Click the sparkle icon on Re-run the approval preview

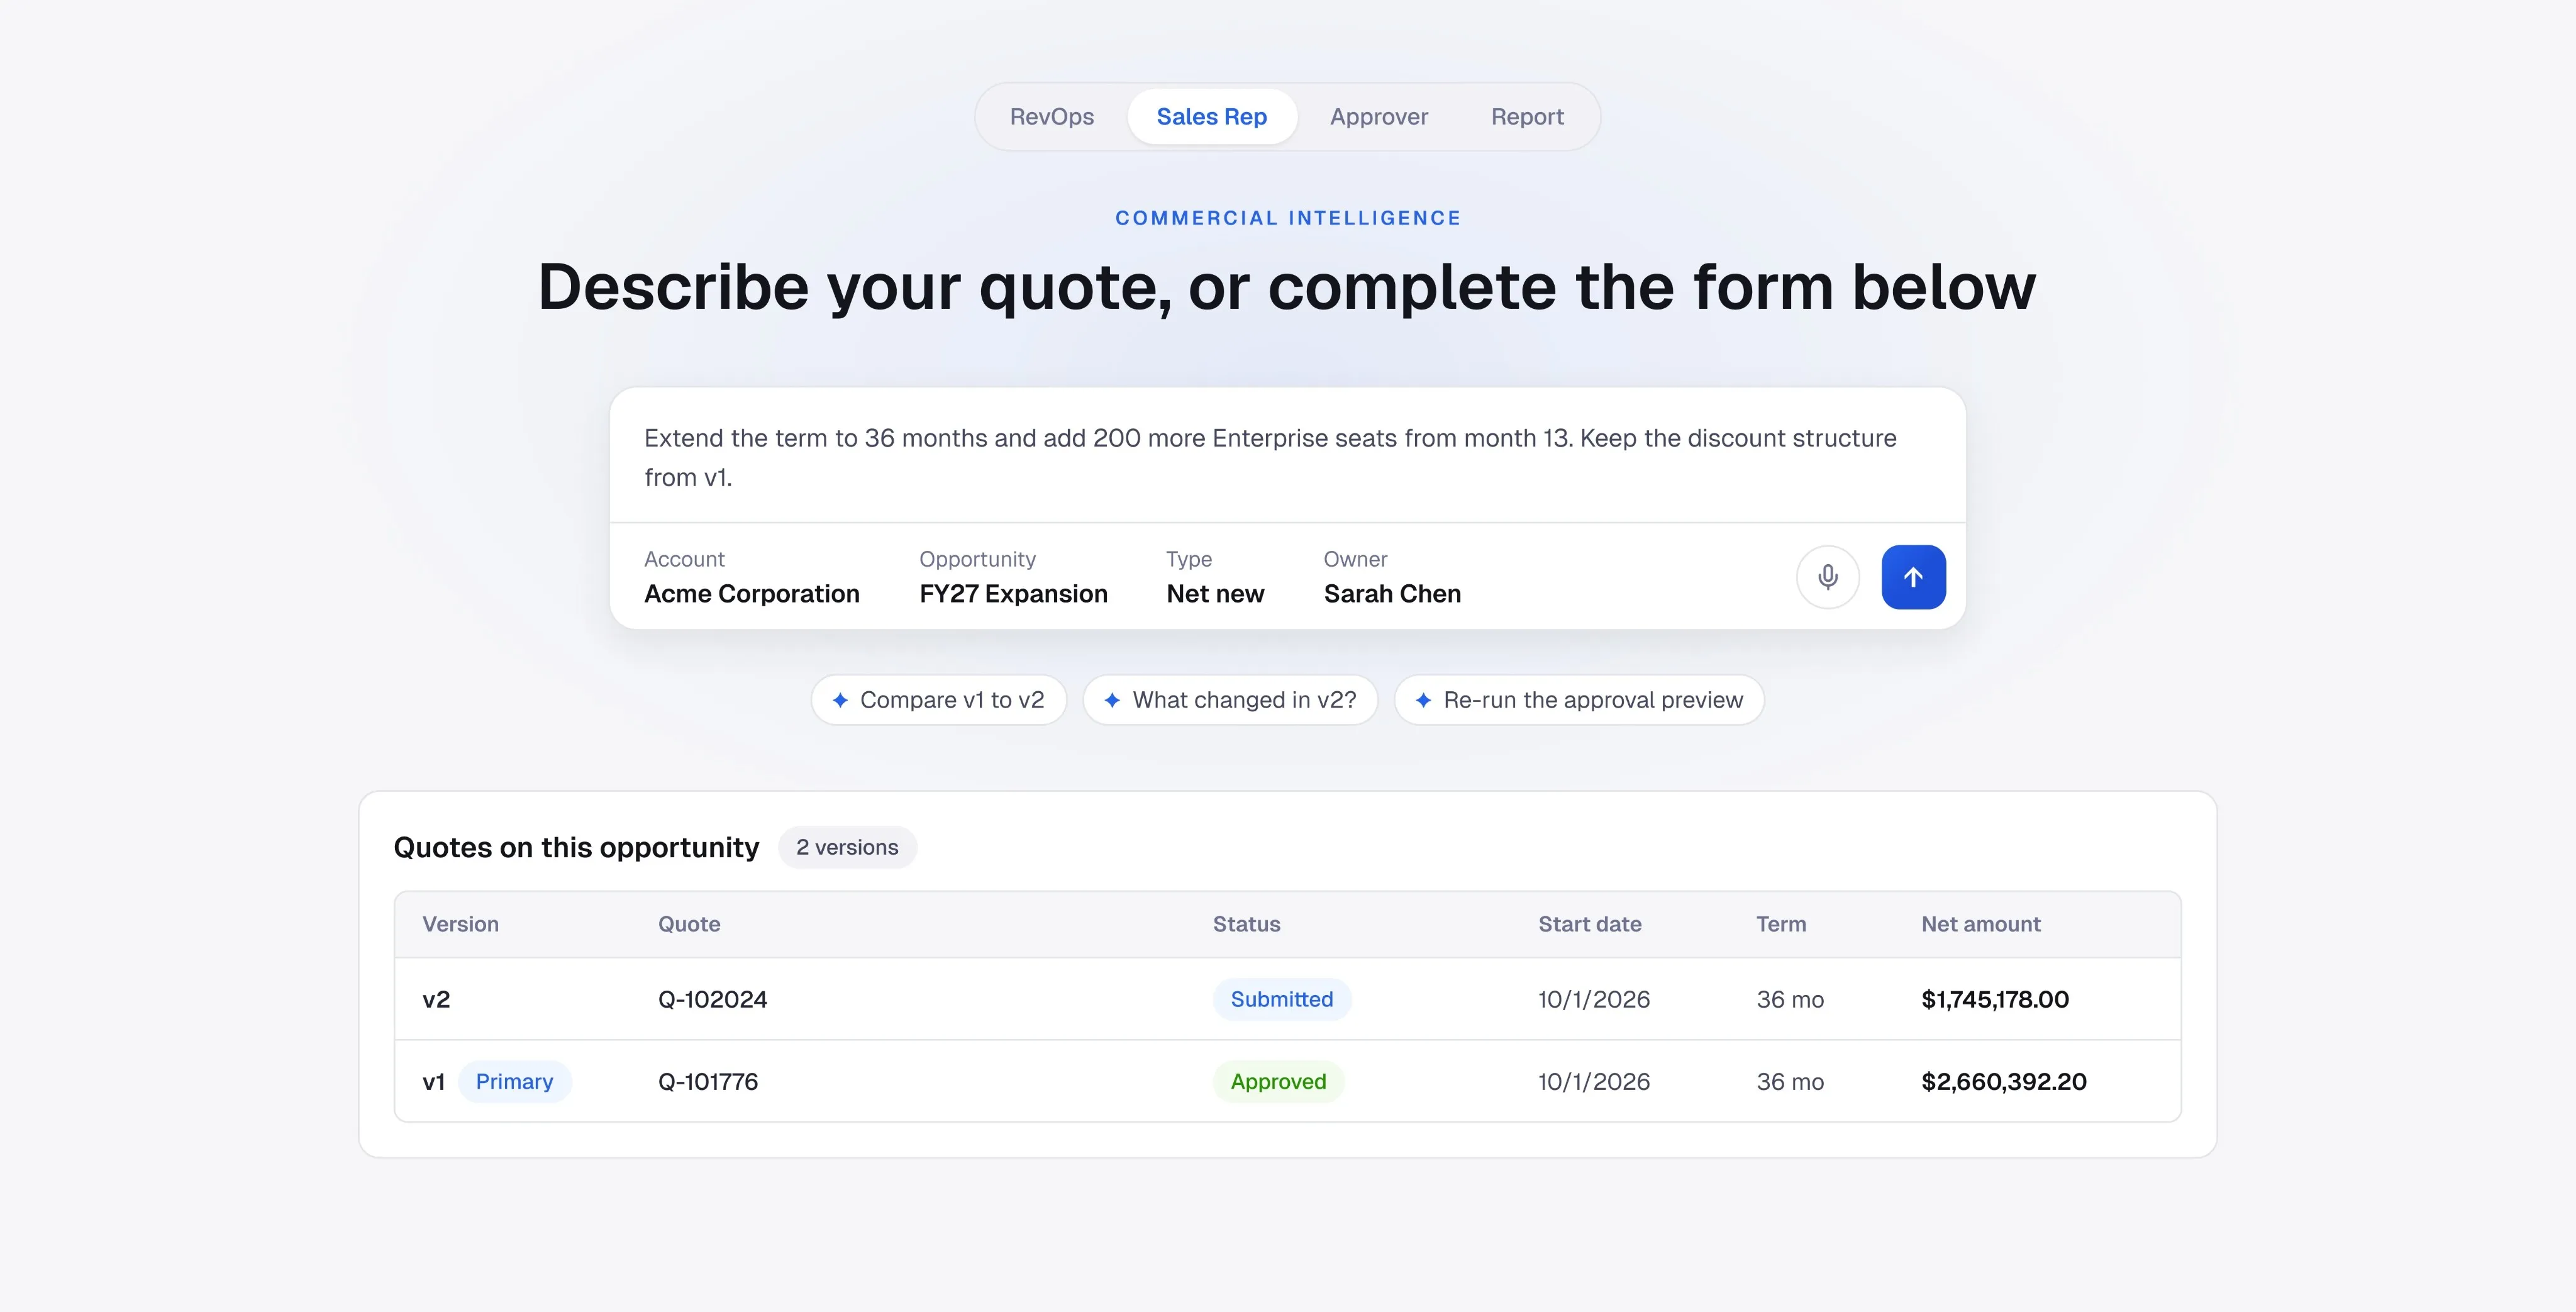[1423, 700]
